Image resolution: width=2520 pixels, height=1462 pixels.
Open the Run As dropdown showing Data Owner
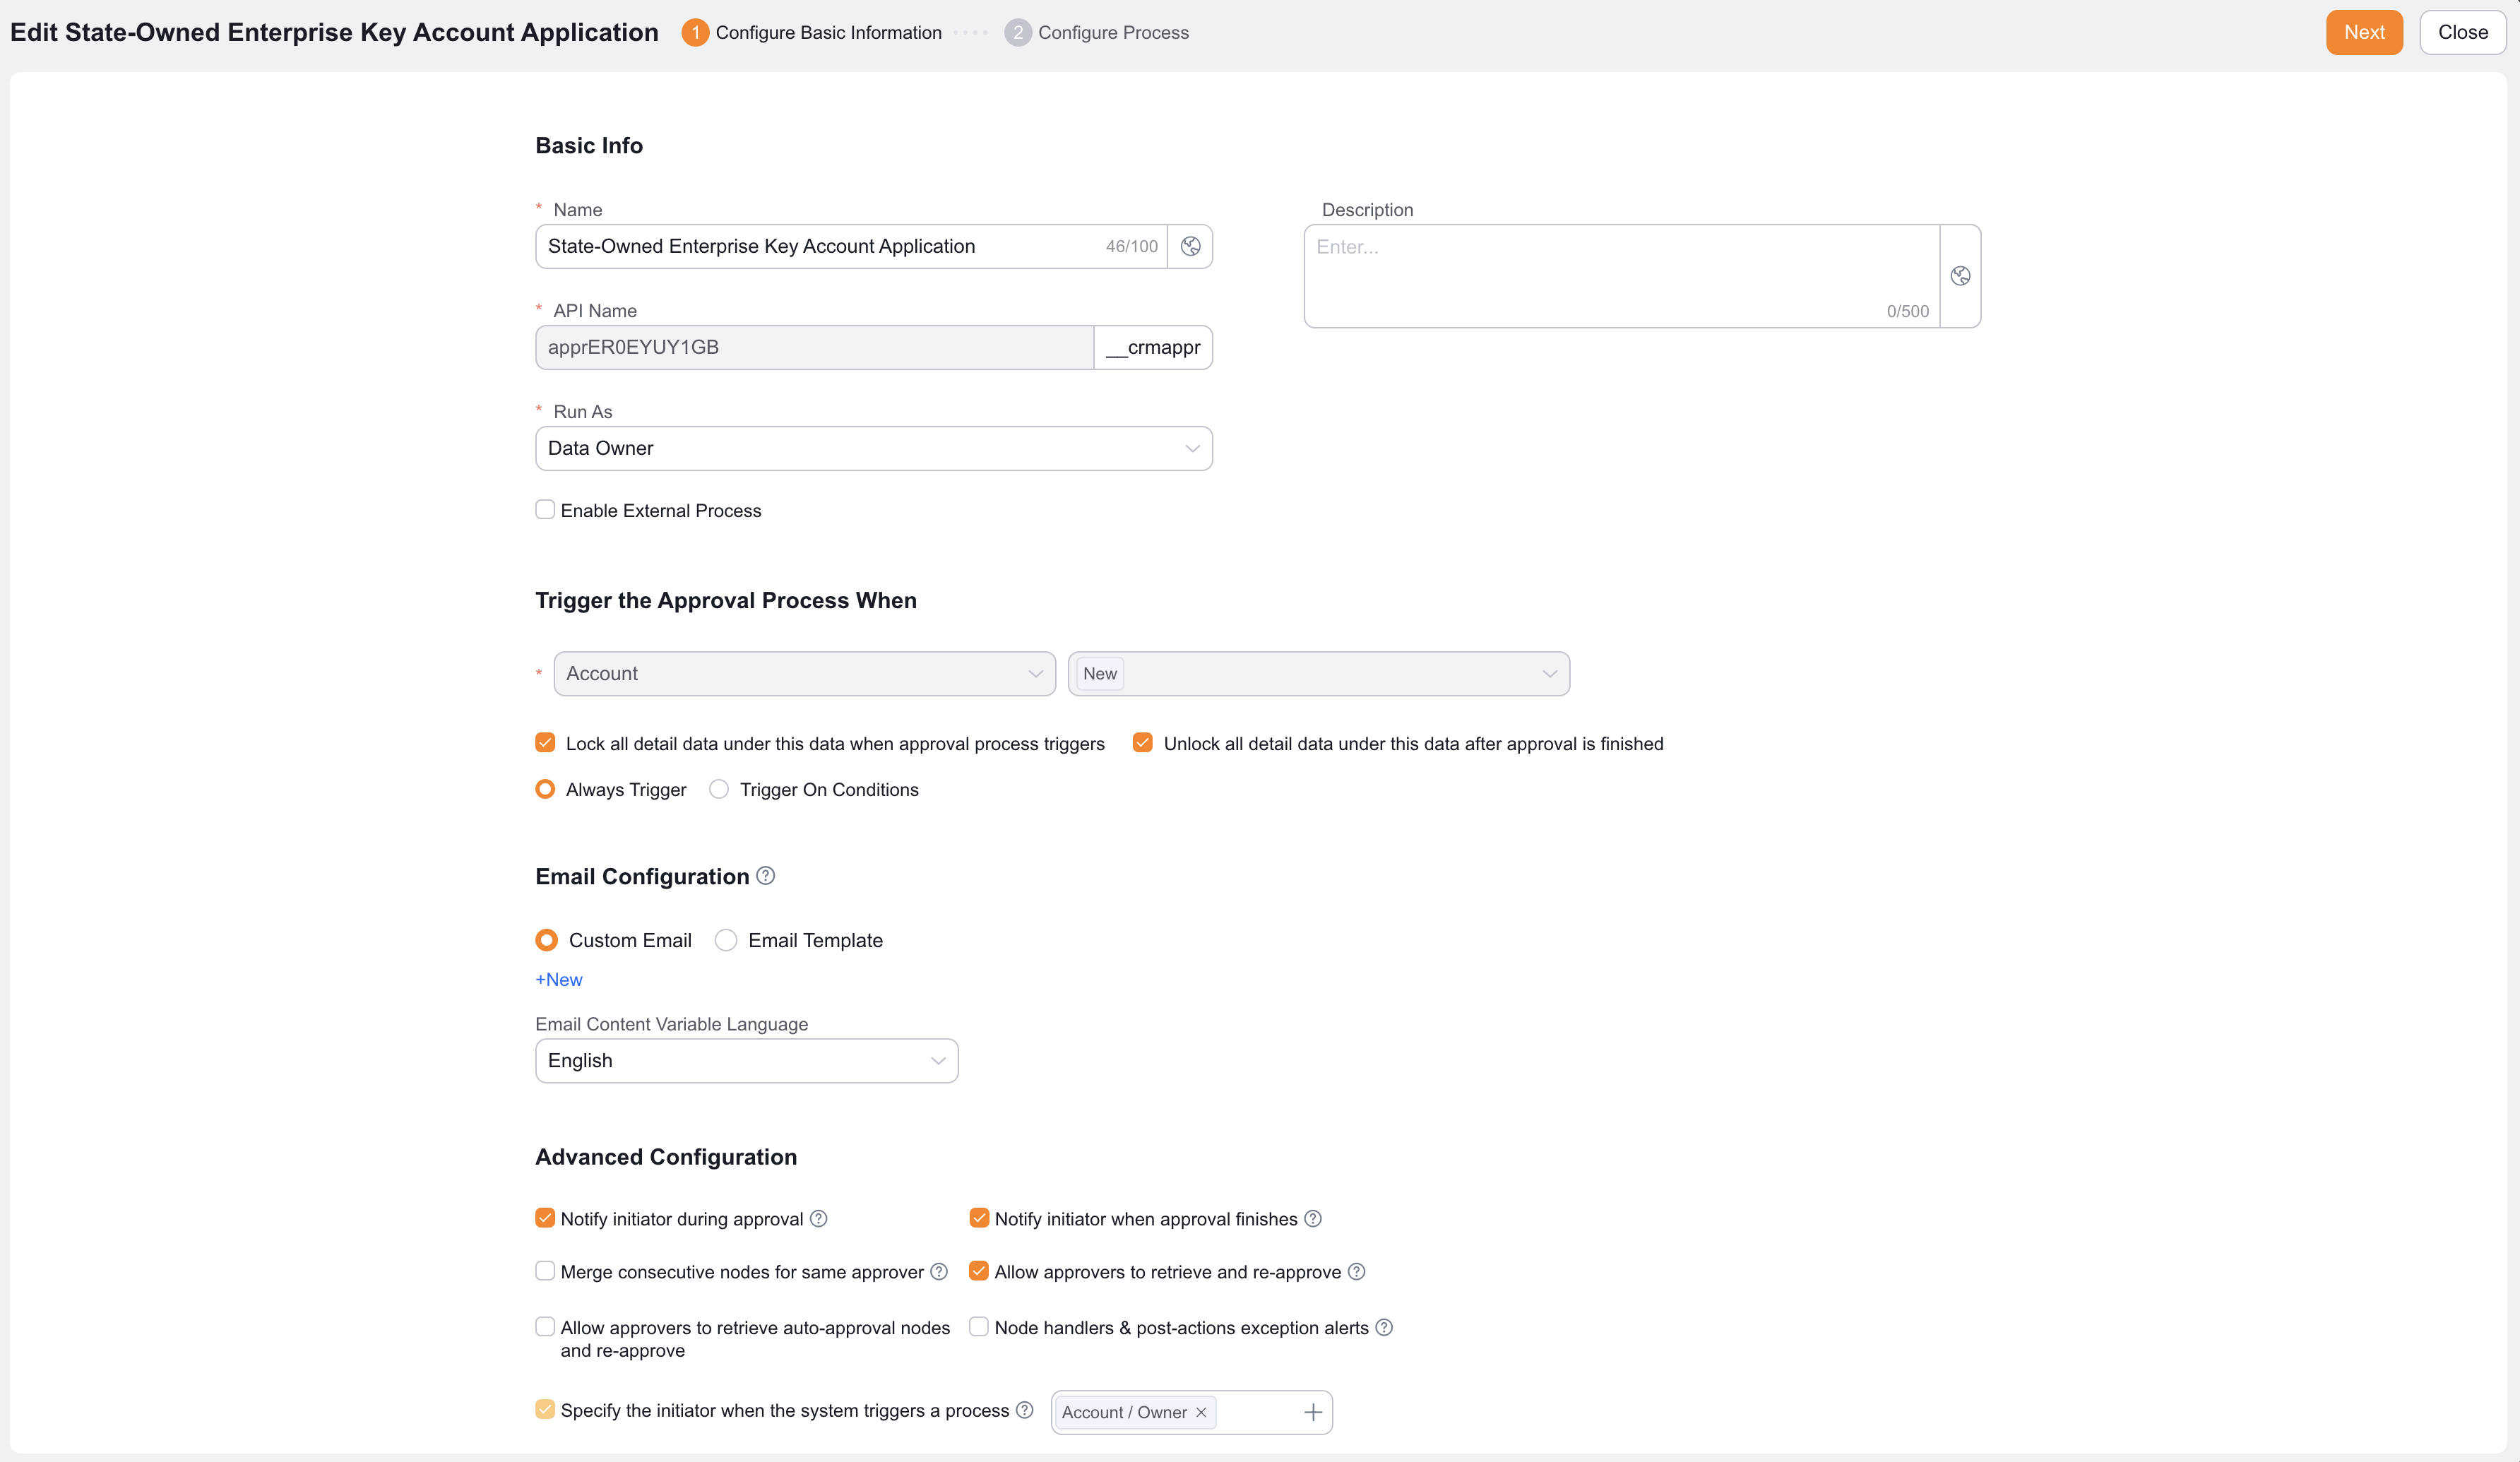click(874, 448)
